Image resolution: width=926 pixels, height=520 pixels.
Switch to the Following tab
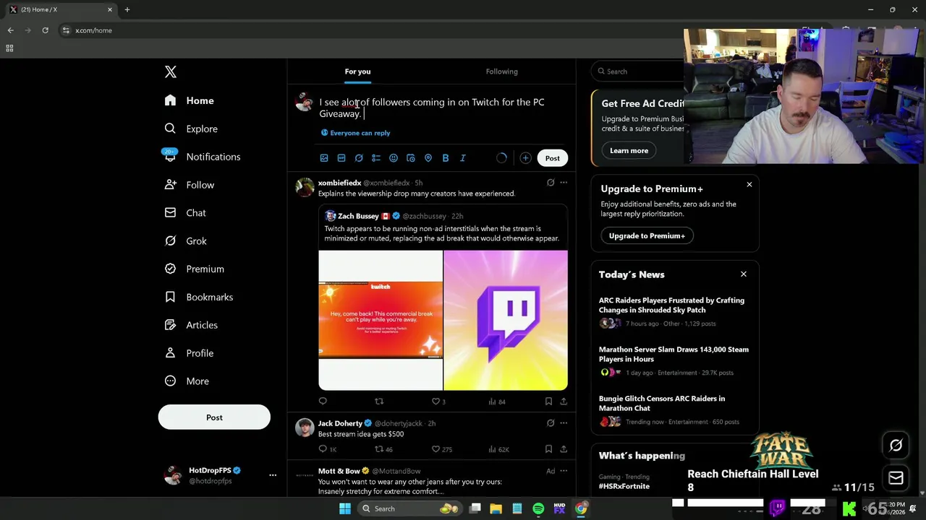pyautogui.click(x=501, y=71)
